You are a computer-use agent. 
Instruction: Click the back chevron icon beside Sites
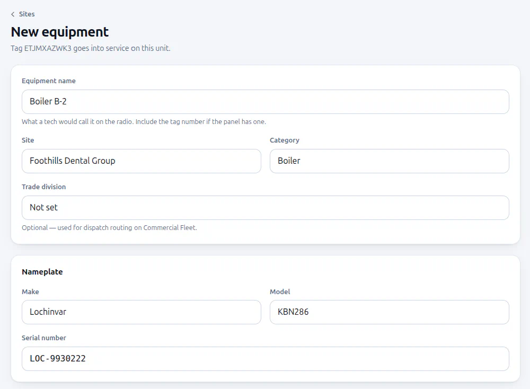[x=13, y=14]
